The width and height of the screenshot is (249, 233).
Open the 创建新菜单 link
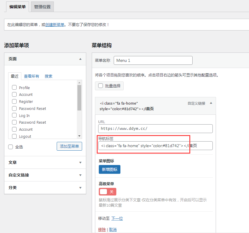[x=55, y=25]
